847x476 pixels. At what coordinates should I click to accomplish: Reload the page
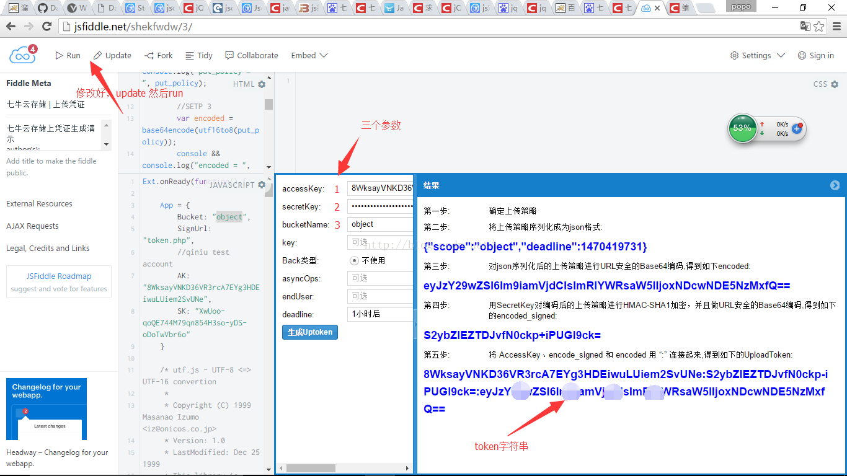(47, 27)
